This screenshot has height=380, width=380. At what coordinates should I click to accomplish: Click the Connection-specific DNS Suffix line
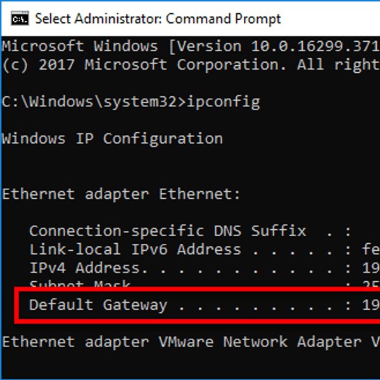tap(190, 231)
